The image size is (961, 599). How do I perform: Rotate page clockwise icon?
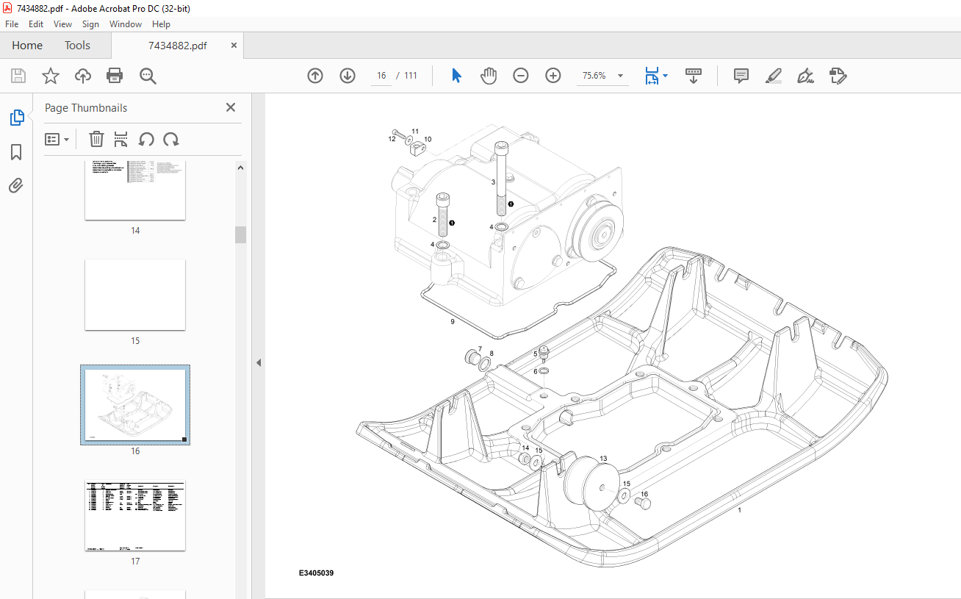pyautogui.click(x=171, y=139)
